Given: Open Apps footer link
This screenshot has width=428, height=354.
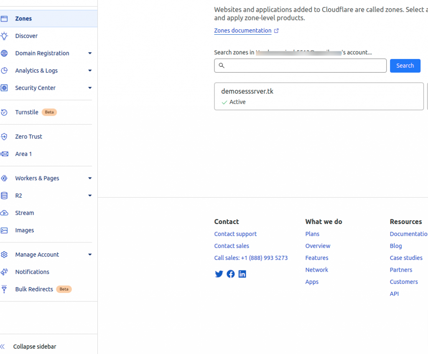Looking at the screenshot, I should [312, 282].
